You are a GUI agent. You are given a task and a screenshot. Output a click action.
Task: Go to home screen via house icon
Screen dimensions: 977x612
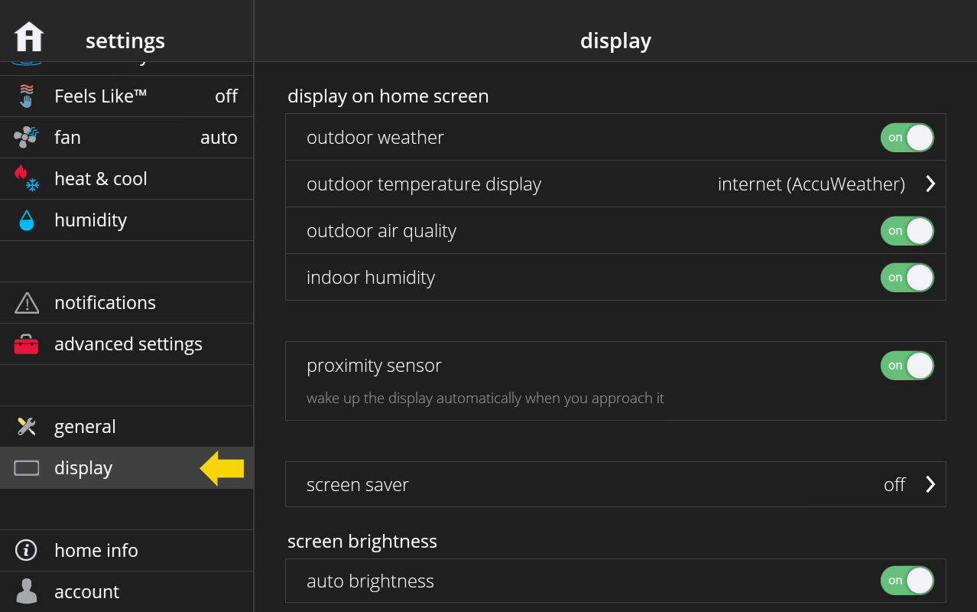[x=29, y=37]
